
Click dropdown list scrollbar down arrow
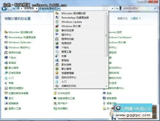click(106, 86)
